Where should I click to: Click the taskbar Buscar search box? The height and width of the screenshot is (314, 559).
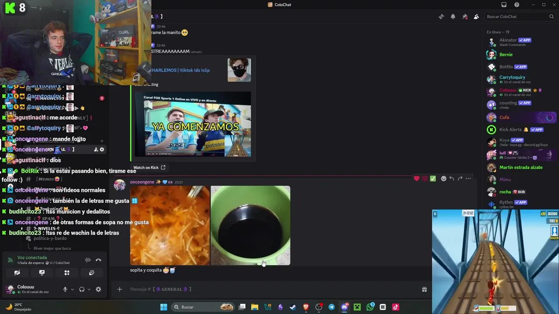click(204, 307)
